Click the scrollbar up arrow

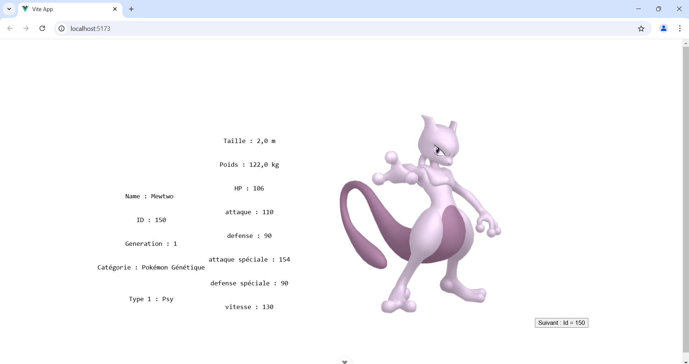[x=685, y=43]
